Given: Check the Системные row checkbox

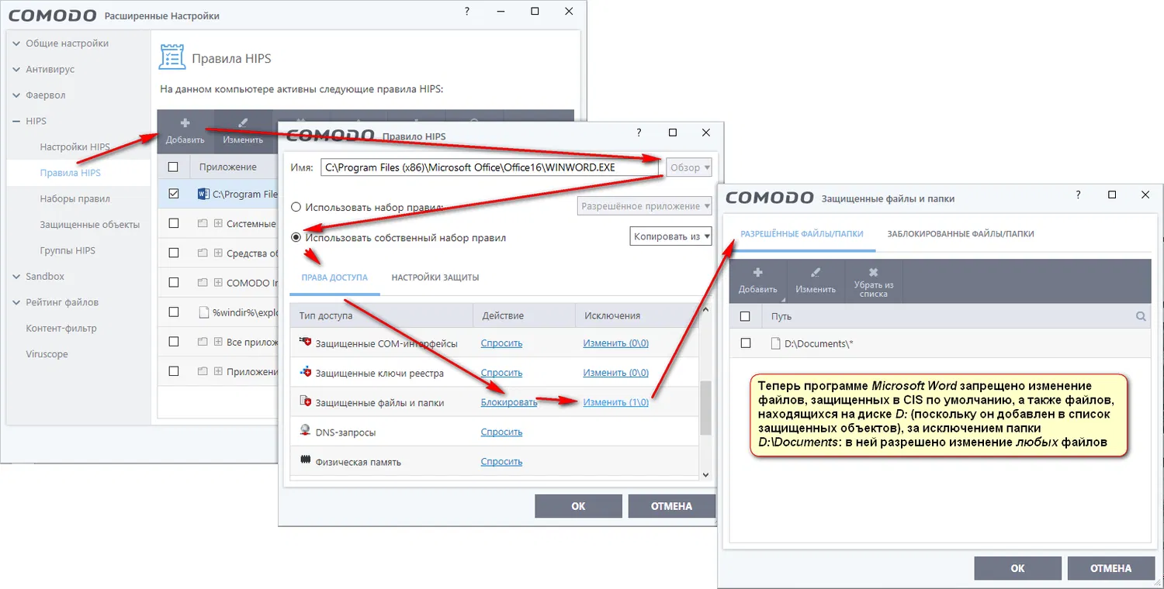Looking at the screenshot, I should click(x=173, y=223).
